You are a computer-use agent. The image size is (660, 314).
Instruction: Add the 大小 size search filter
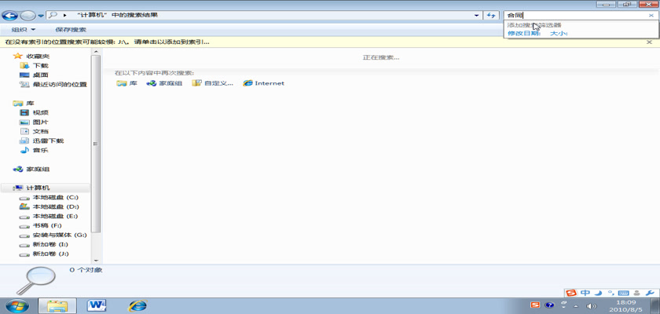pos(558,34)
